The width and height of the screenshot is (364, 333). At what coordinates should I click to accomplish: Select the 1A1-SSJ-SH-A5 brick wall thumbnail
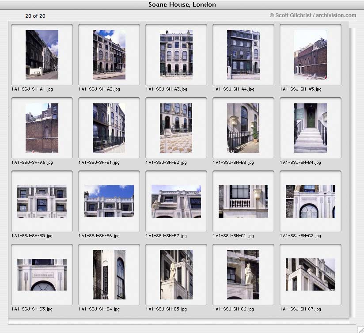click(x=311, y=55)
